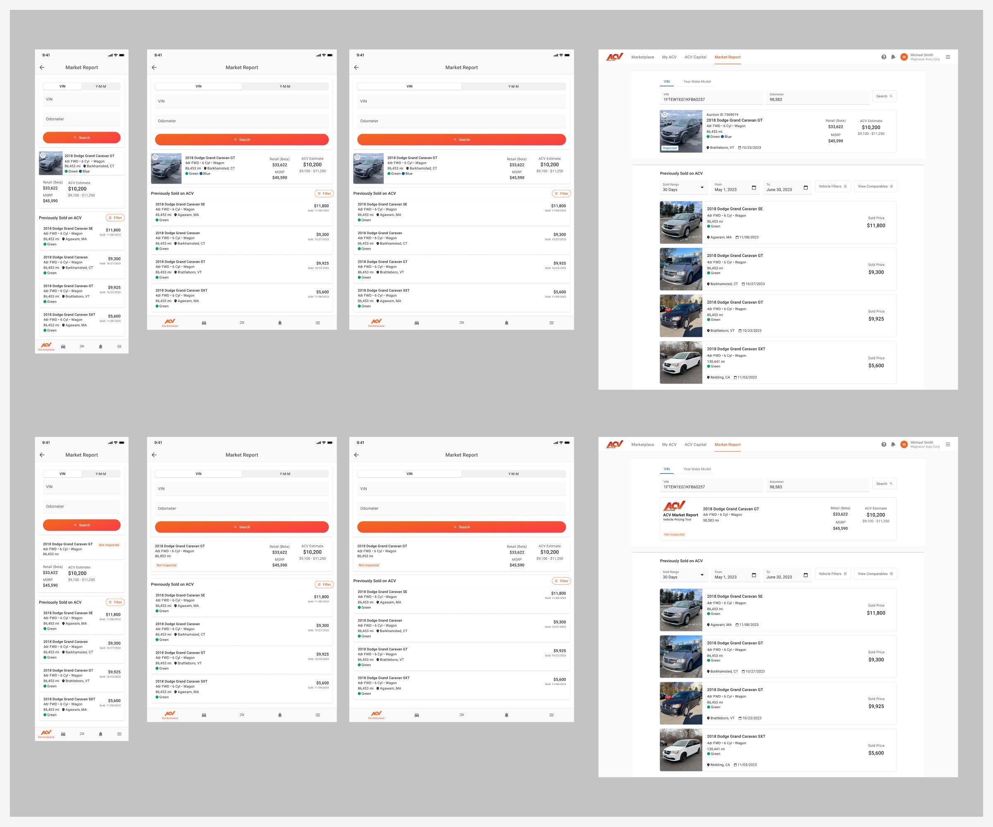This screenshot has width=993, height=827.
Task: Tap bell icon in top narrow phone bottom nav
Action: (100, 347)
